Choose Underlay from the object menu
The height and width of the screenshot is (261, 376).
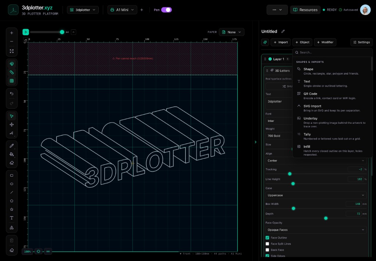[332, 122]
